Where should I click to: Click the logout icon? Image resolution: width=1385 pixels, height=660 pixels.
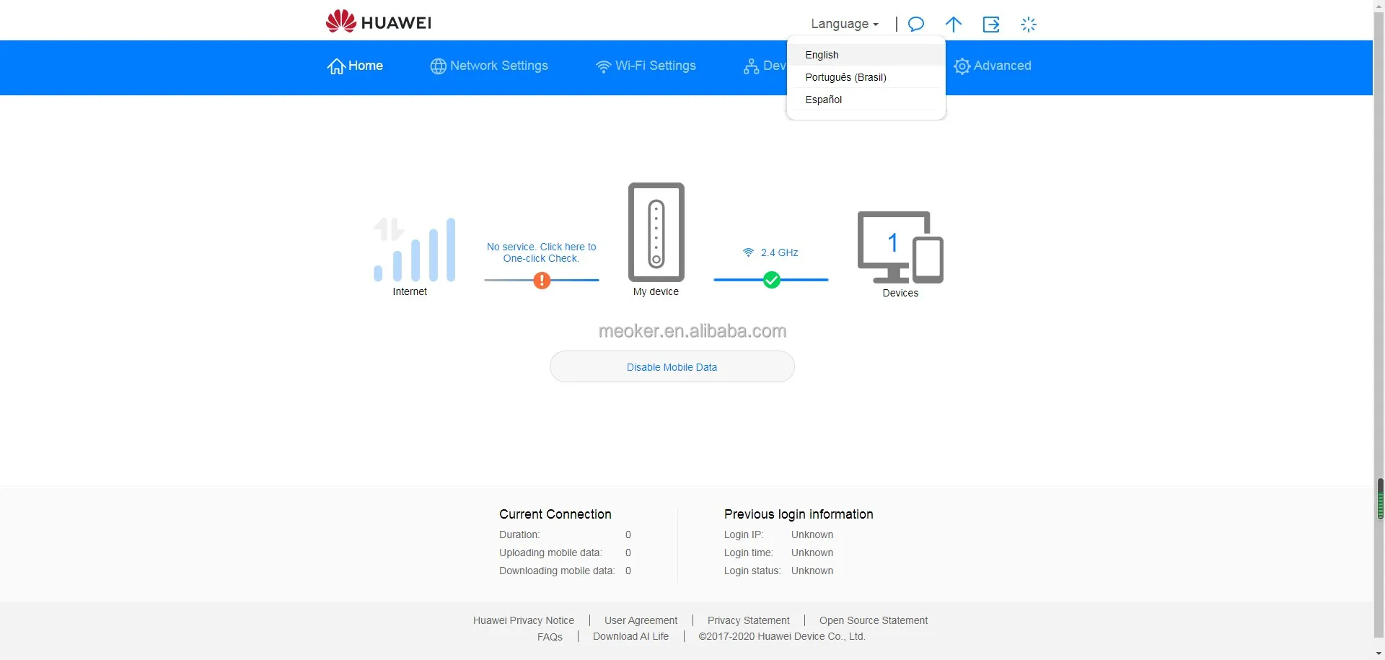pyautogui.click(x=992, y=24)
